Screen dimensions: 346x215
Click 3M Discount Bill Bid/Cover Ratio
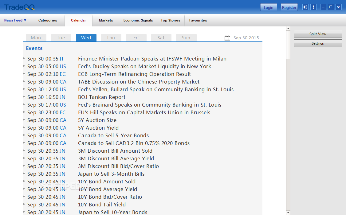tap(119, 166)
